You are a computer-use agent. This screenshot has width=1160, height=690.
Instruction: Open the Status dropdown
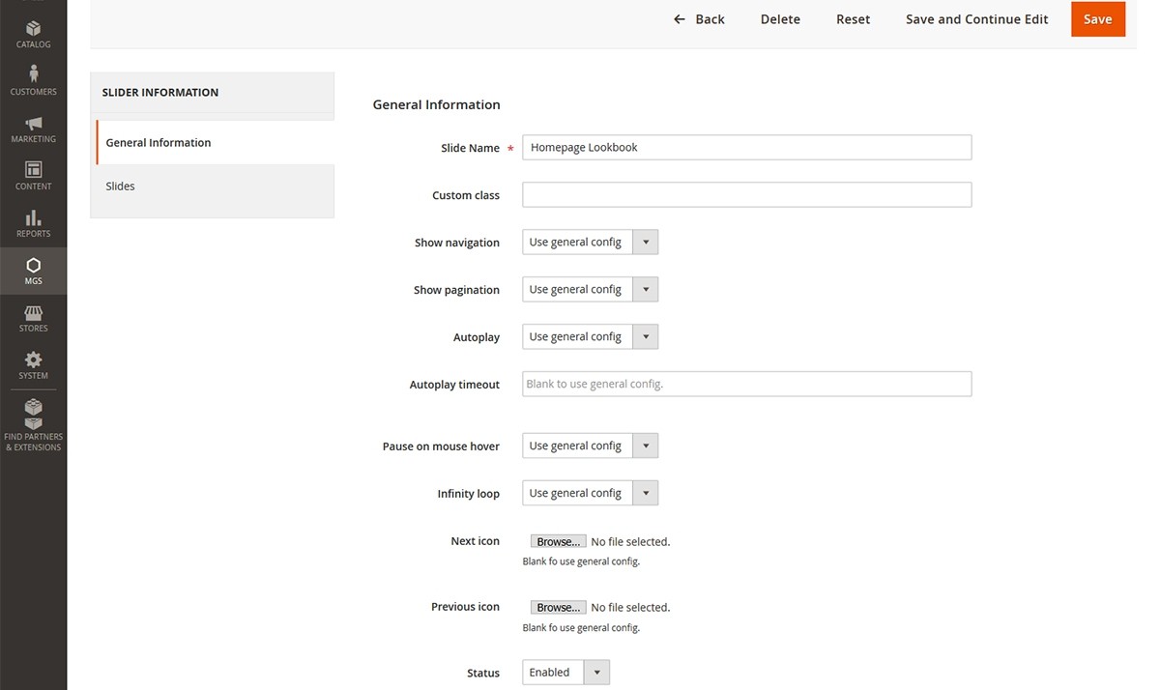pyautogui.click(x=565, y=672)
